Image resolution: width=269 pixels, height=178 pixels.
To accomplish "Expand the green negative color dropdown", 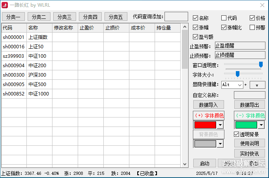I will [261, 125].
